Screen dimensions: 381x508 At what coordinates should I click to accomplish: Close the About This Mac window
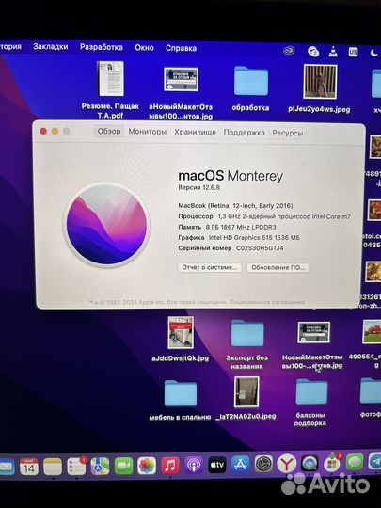[43, 131]
